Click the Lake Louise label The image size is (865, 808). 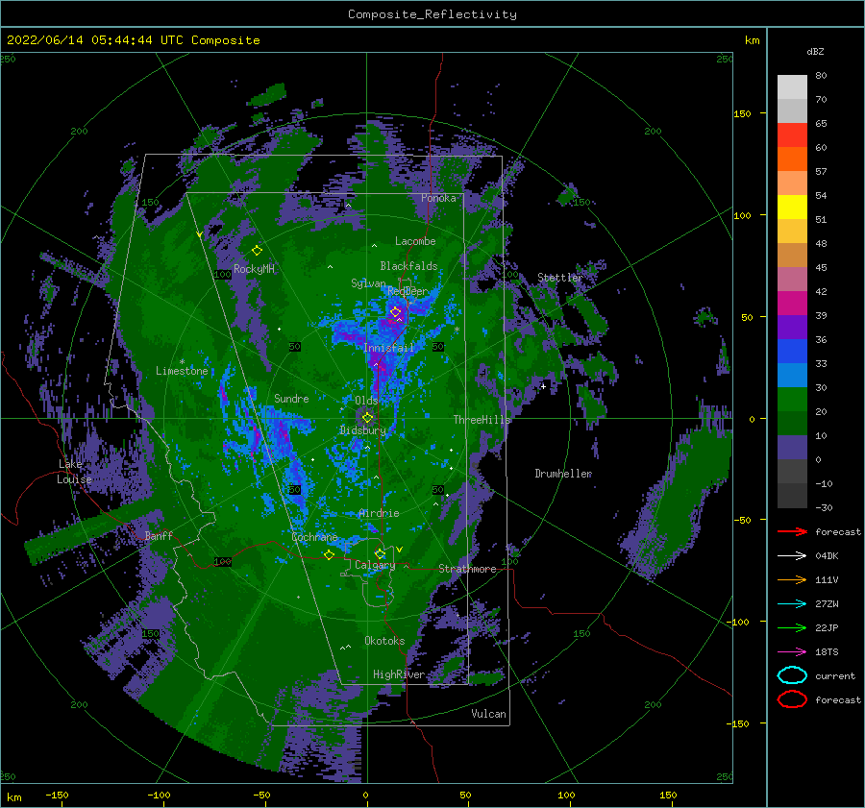(x=75, y=472)
